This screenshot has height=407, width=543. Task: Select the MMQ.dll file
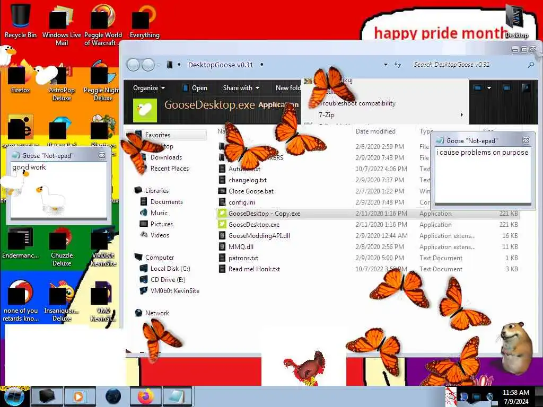(241, 246)
